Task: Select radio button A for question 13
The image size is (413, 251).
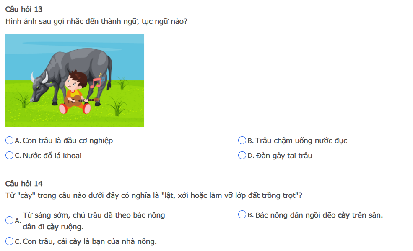Action: coord(9,141)
